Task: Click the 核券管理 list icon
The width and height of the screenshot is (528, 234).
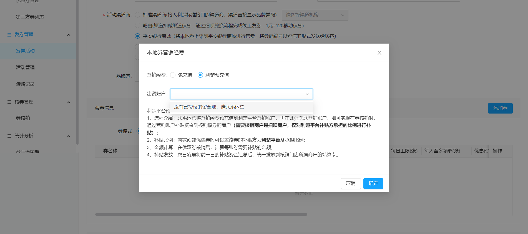Action: pyautogui.click(x=9, y=102)
